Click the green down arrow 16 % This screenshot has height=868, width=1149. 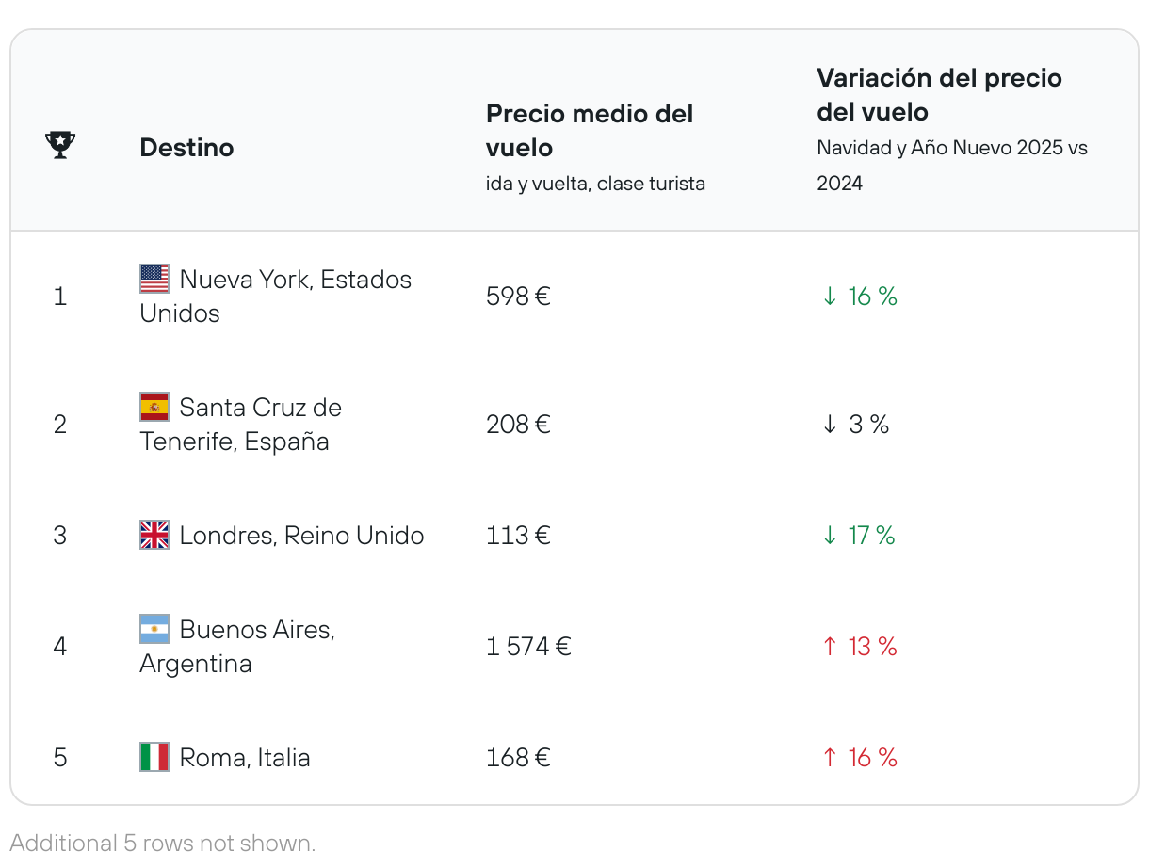point(859,297)
